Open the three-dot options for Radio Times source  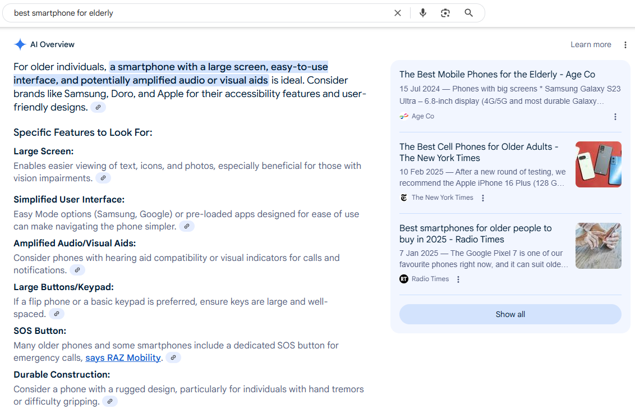click(x=458, y=279)
